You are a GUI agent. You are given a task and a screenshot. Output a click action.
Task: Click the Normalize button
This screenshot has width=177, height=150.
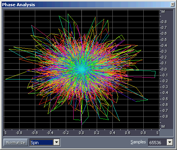16,143
